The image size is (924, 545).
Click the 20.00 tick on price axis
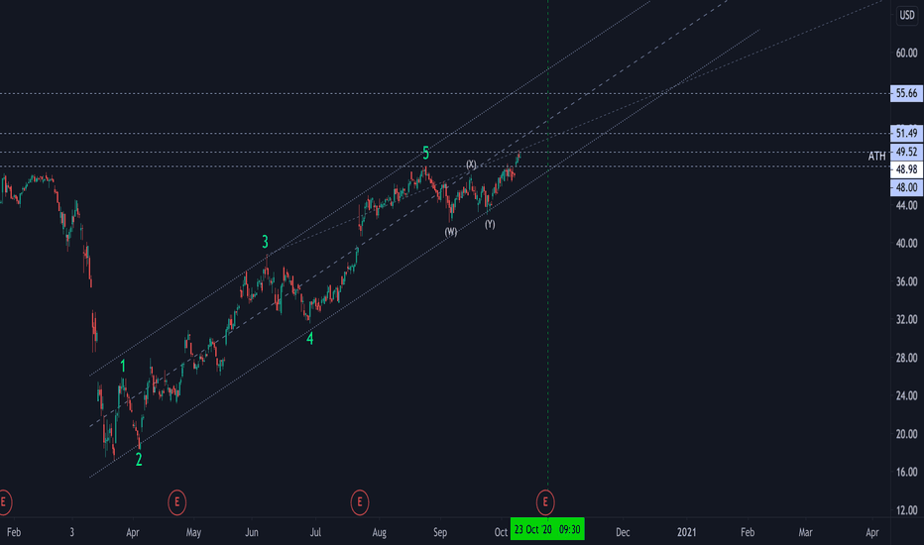point(906,434)
